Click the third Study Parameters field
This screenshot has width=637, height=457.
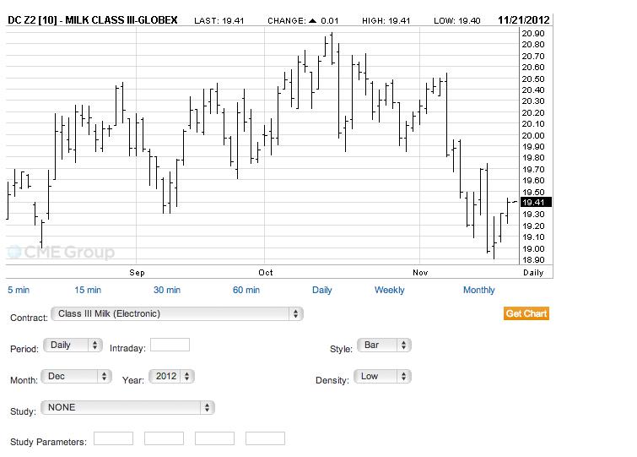click(214, 438)
